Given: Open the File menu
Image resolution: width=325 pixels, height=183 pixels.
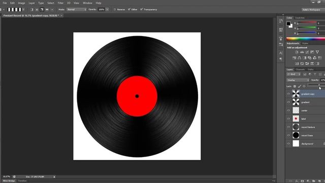Looking at the screenshot, I should click(5, 3).
